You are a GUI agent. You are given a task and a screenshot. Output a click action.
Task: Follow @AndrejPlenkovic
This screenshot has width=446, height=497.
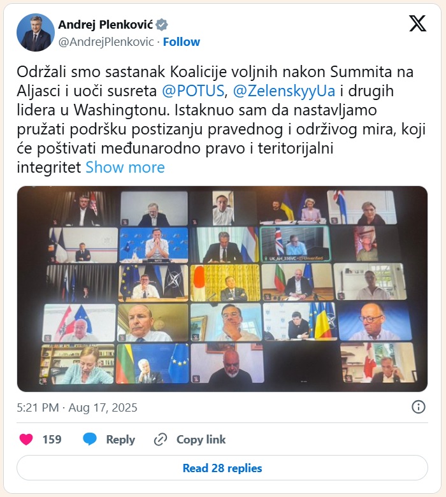click(x=182, y=42)
